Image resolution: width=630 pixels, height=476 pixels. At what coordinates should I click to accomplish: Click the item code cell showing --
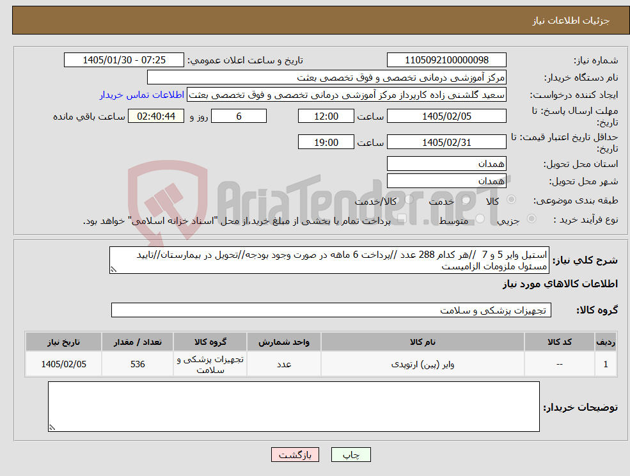[x=559, y=364]
